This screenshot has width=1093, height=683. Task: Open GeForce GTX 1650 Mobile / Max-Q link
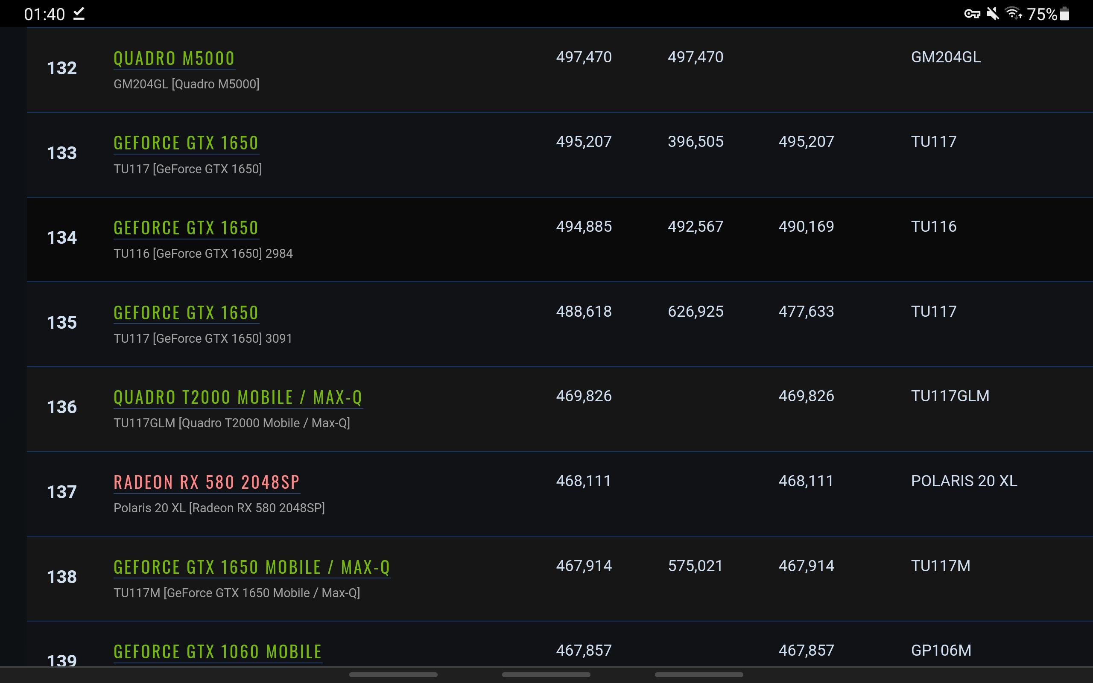(252, 567)
